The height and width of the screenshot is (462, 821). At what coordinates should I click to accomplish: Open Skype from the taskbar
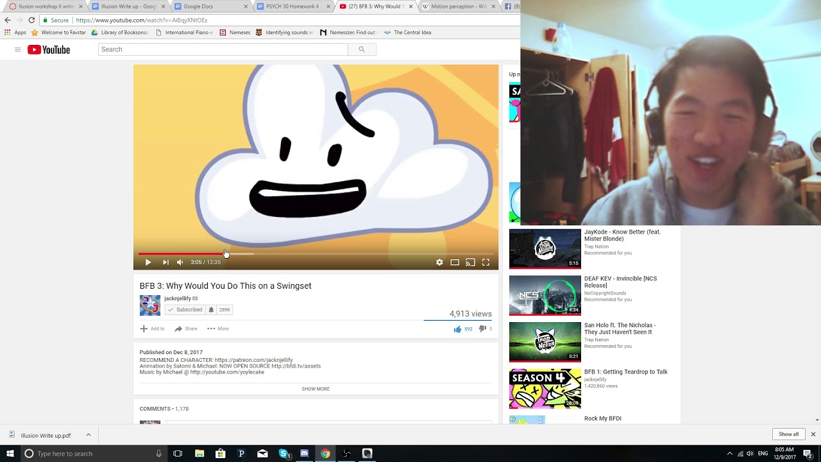284,454
